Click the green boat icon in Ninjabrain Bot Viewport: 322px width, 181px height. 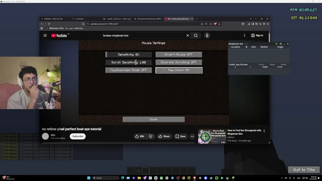(276, 44)
